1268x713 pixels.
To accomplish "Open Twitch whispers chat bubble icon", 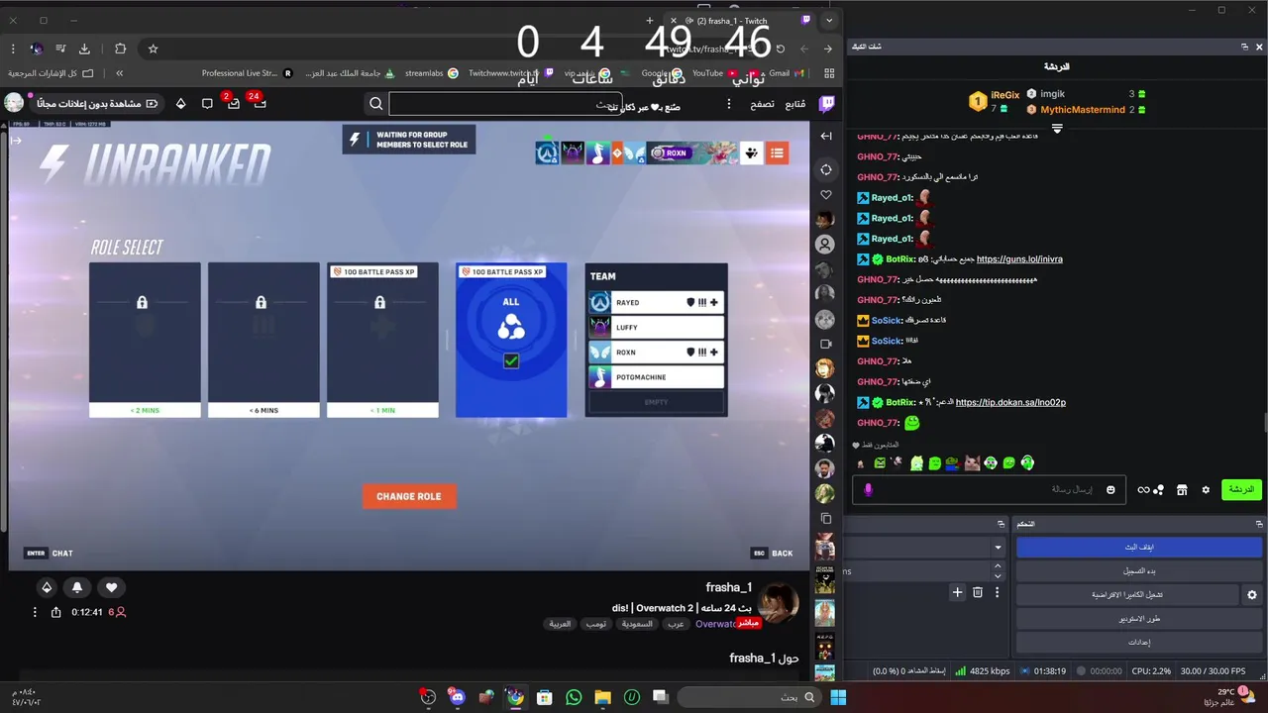I will click(x=207, y=103).
